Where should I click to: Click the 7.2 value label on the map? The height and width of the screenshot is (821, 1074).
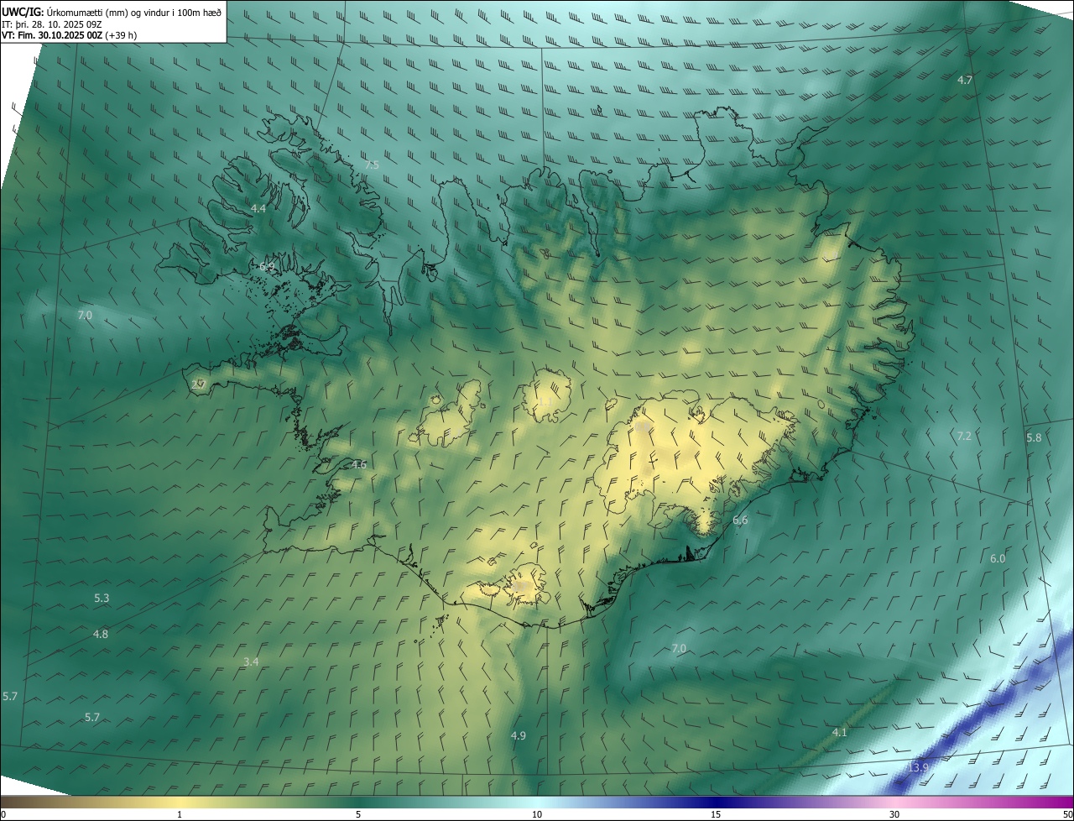964,436
